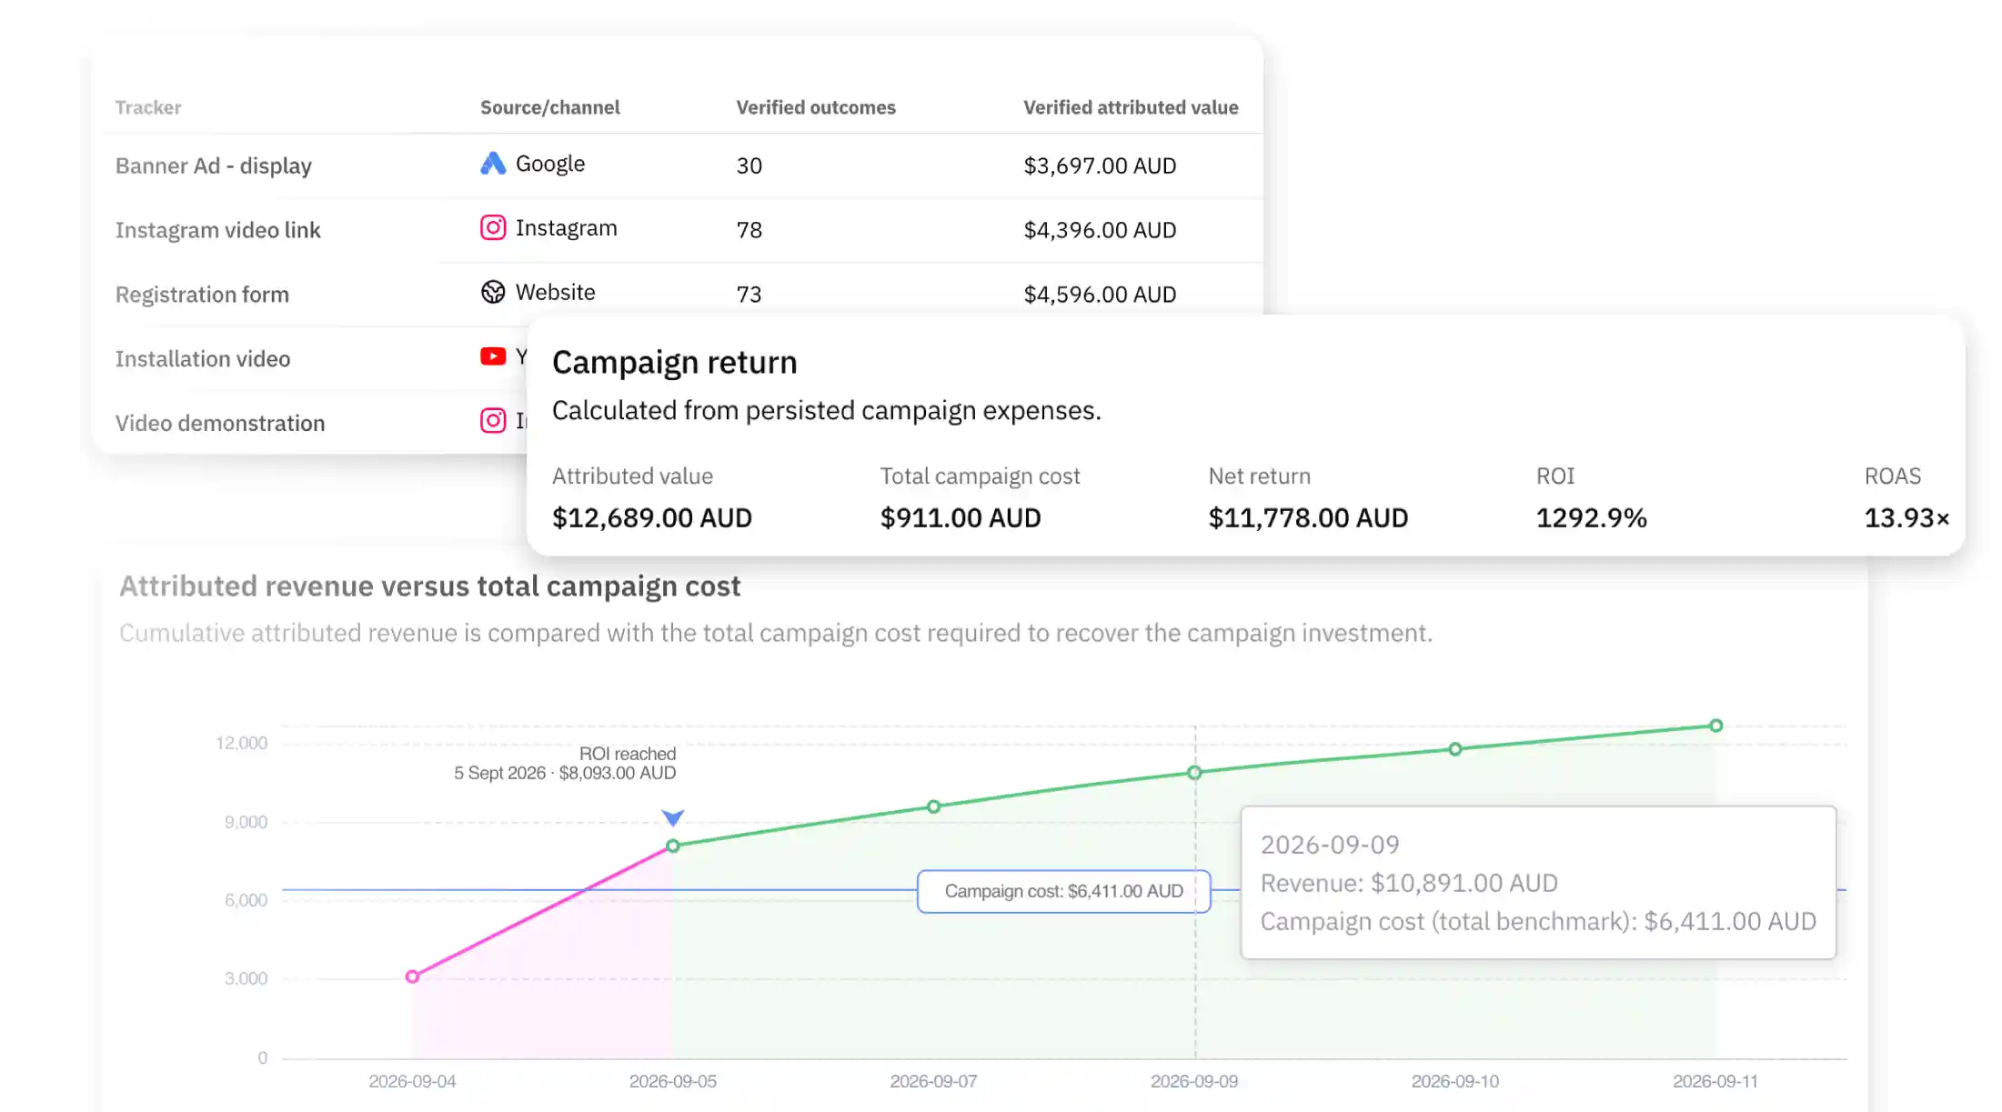Click the $4,596.00 AUD attributed value

[x=1100, y=295]
